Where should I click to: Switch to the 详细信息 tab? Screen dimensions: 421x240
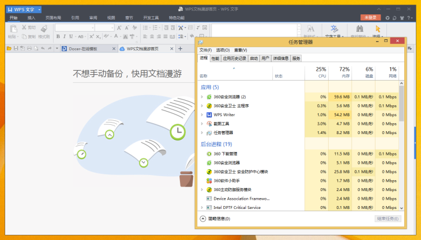pyautogui.click(x=281, y=58)
